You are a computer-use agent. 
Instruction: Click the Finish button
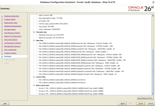coord(140,104)
